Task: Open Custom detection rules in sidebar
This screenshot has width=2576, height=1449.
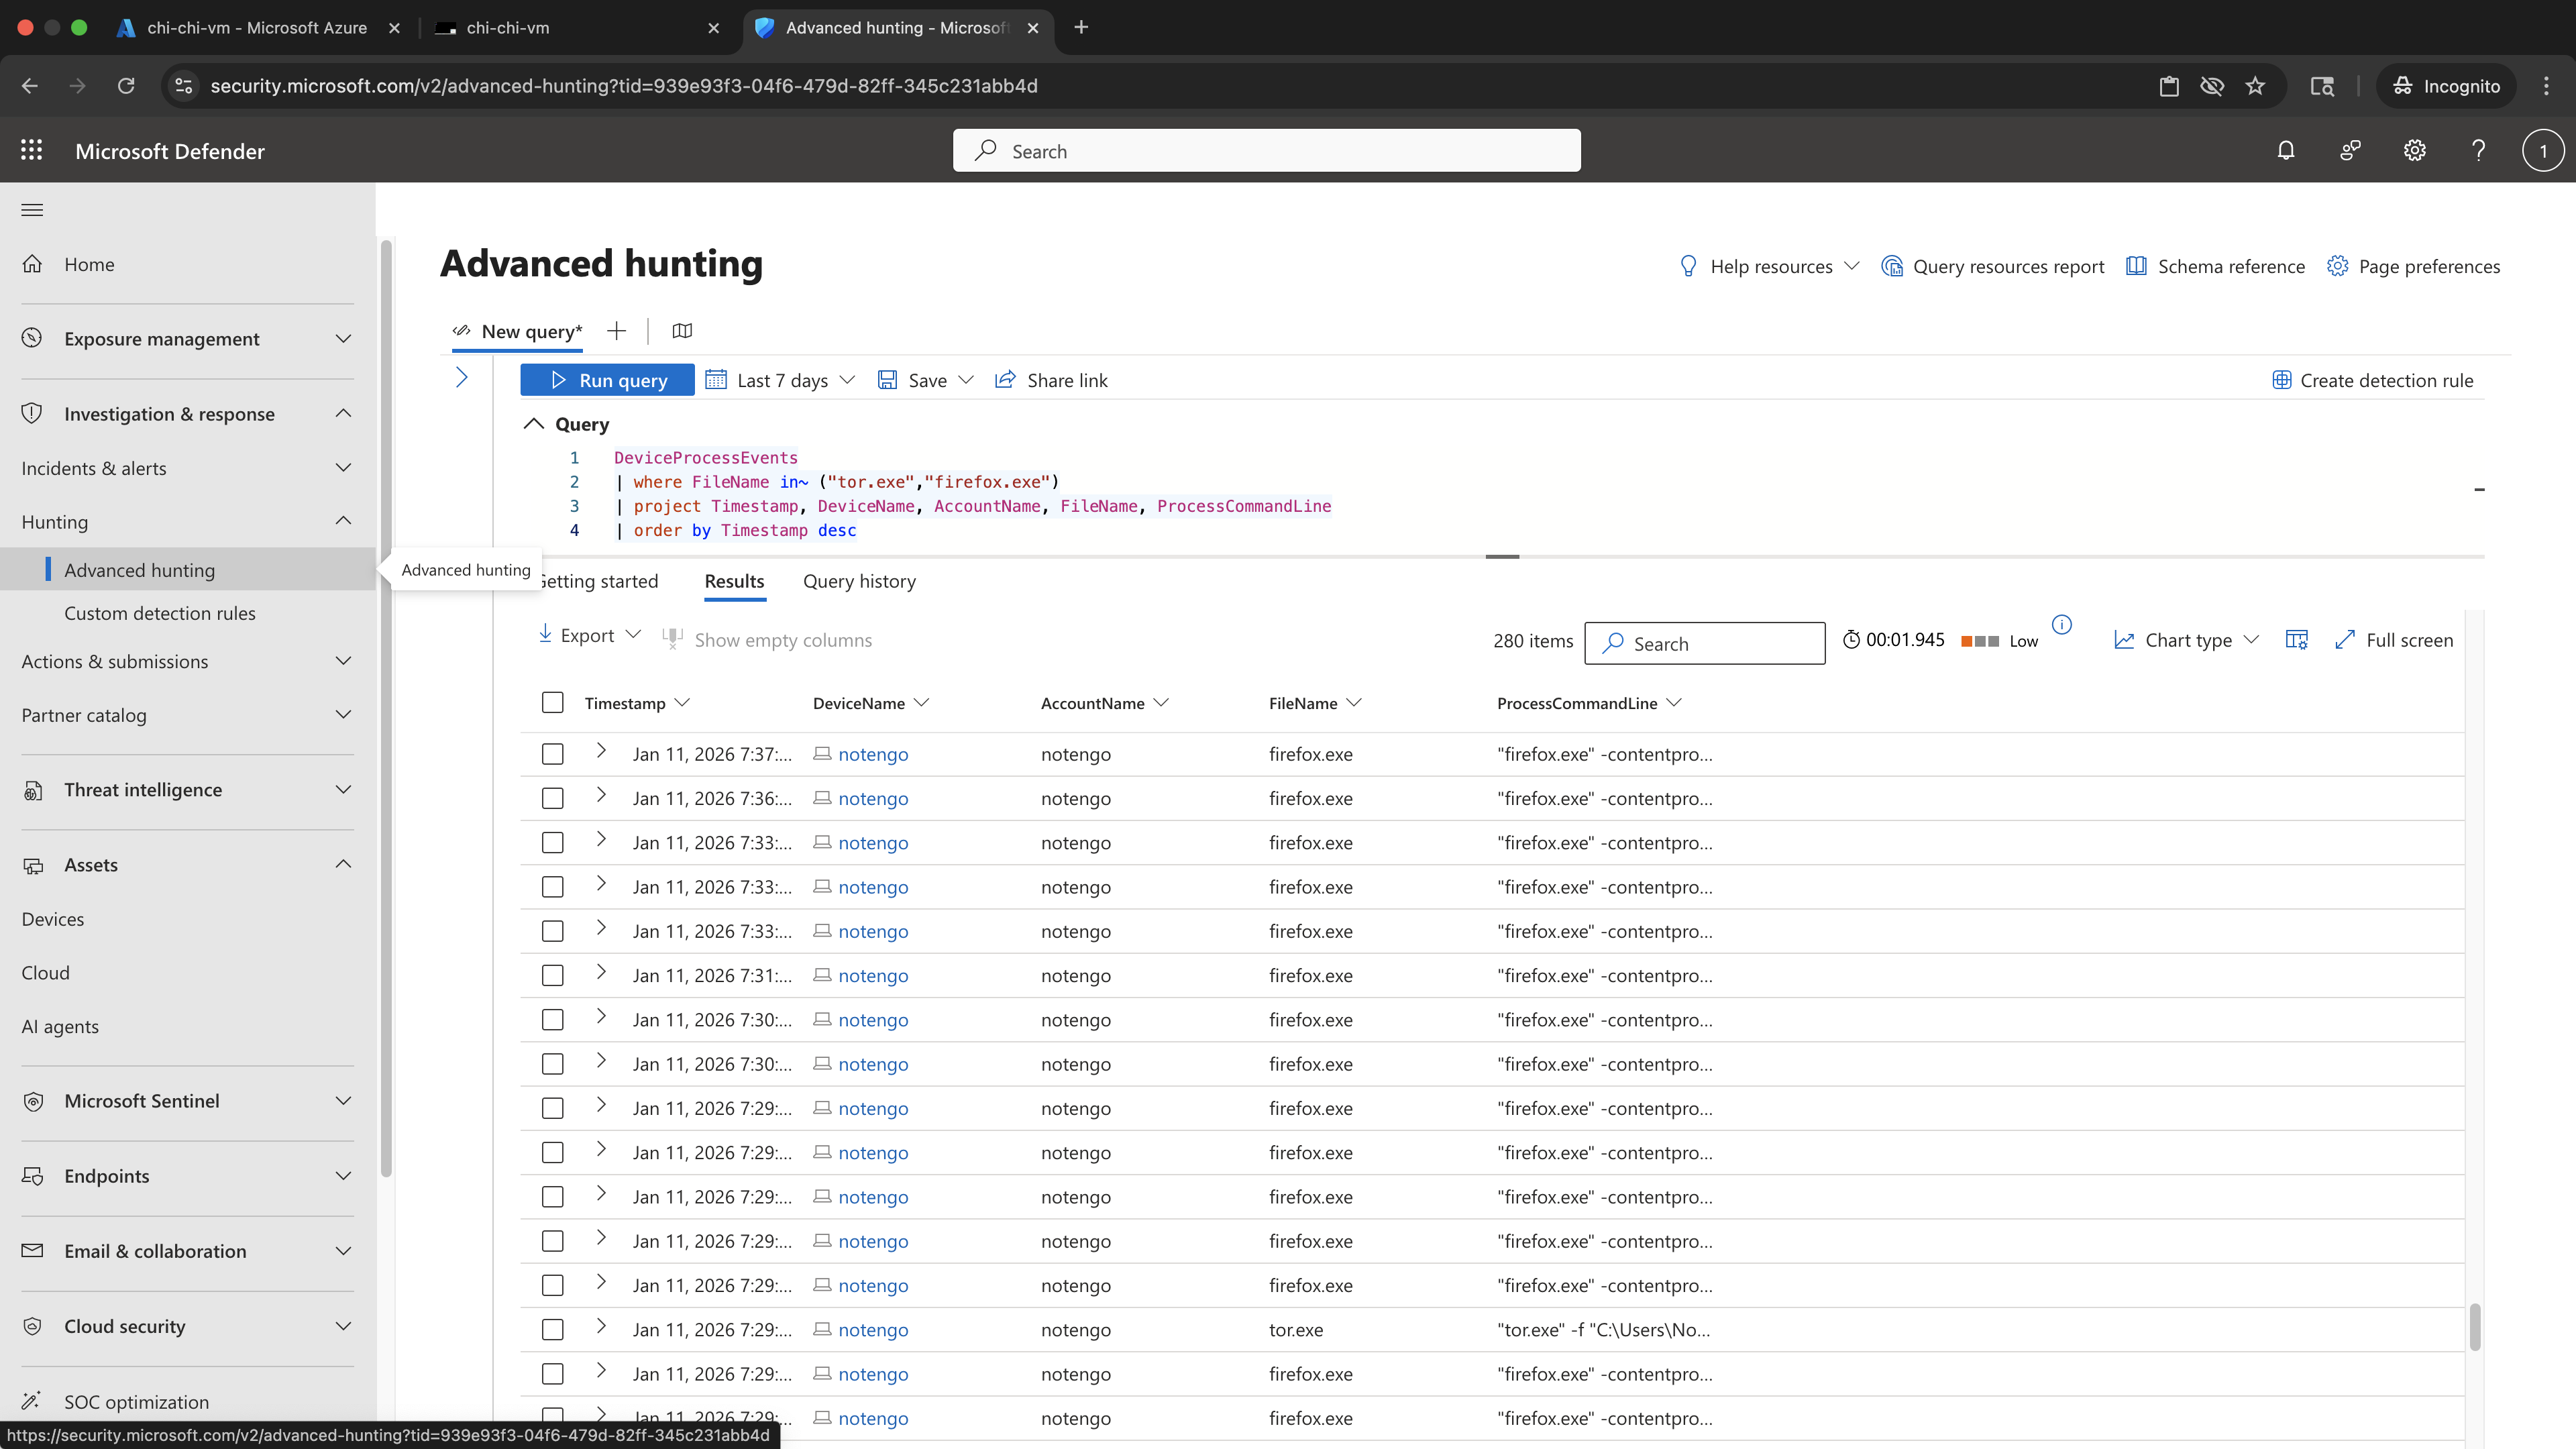Action: (160, 613)
